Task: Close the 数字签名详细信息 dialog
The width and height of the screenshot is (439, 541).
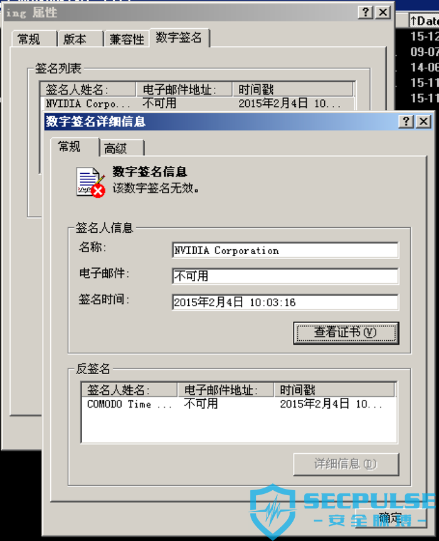Action: (x=423, y=122)
